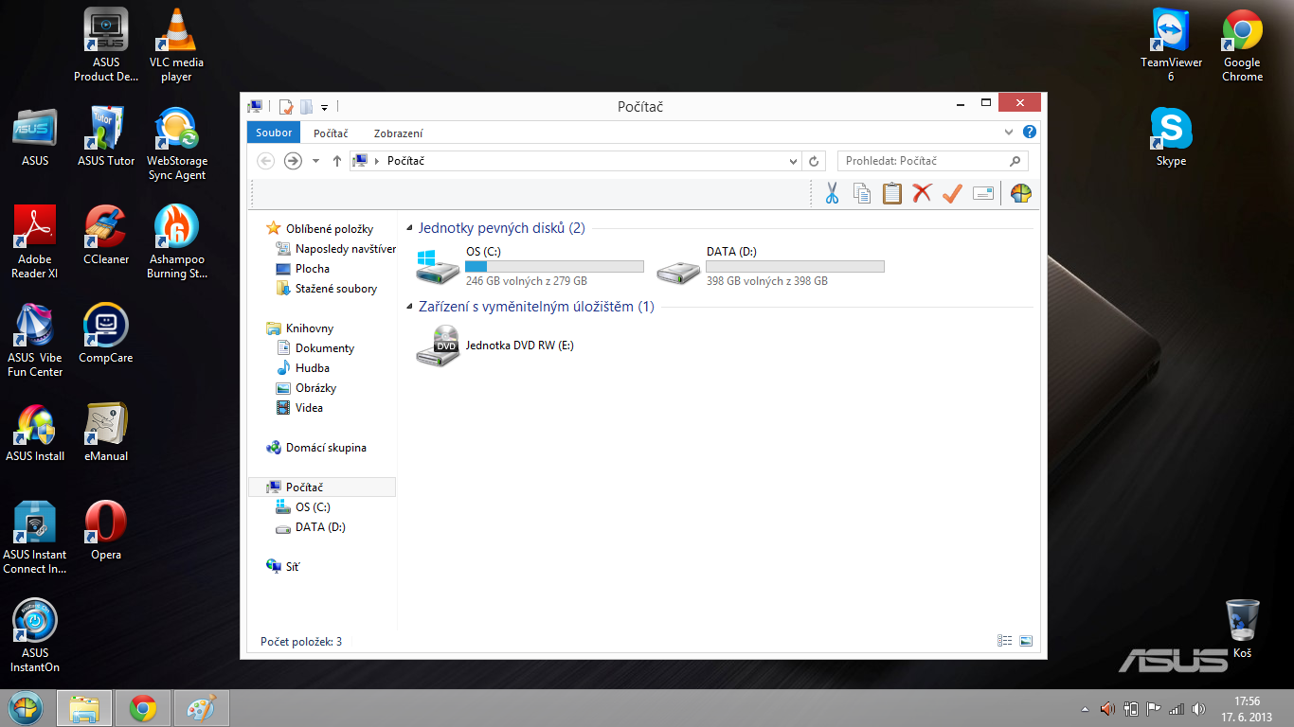
Task: Show hidden icons in the system tray
Action: pos(1086,708)
